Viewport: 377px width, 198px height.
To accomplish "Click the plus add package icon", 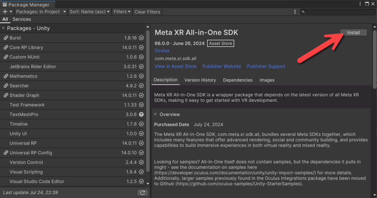I will [x=5, y=11].
